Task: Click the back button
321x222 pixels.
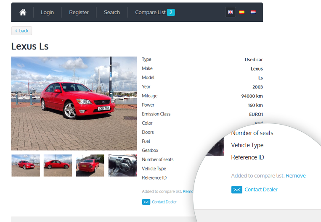Action: pos(21,31)
